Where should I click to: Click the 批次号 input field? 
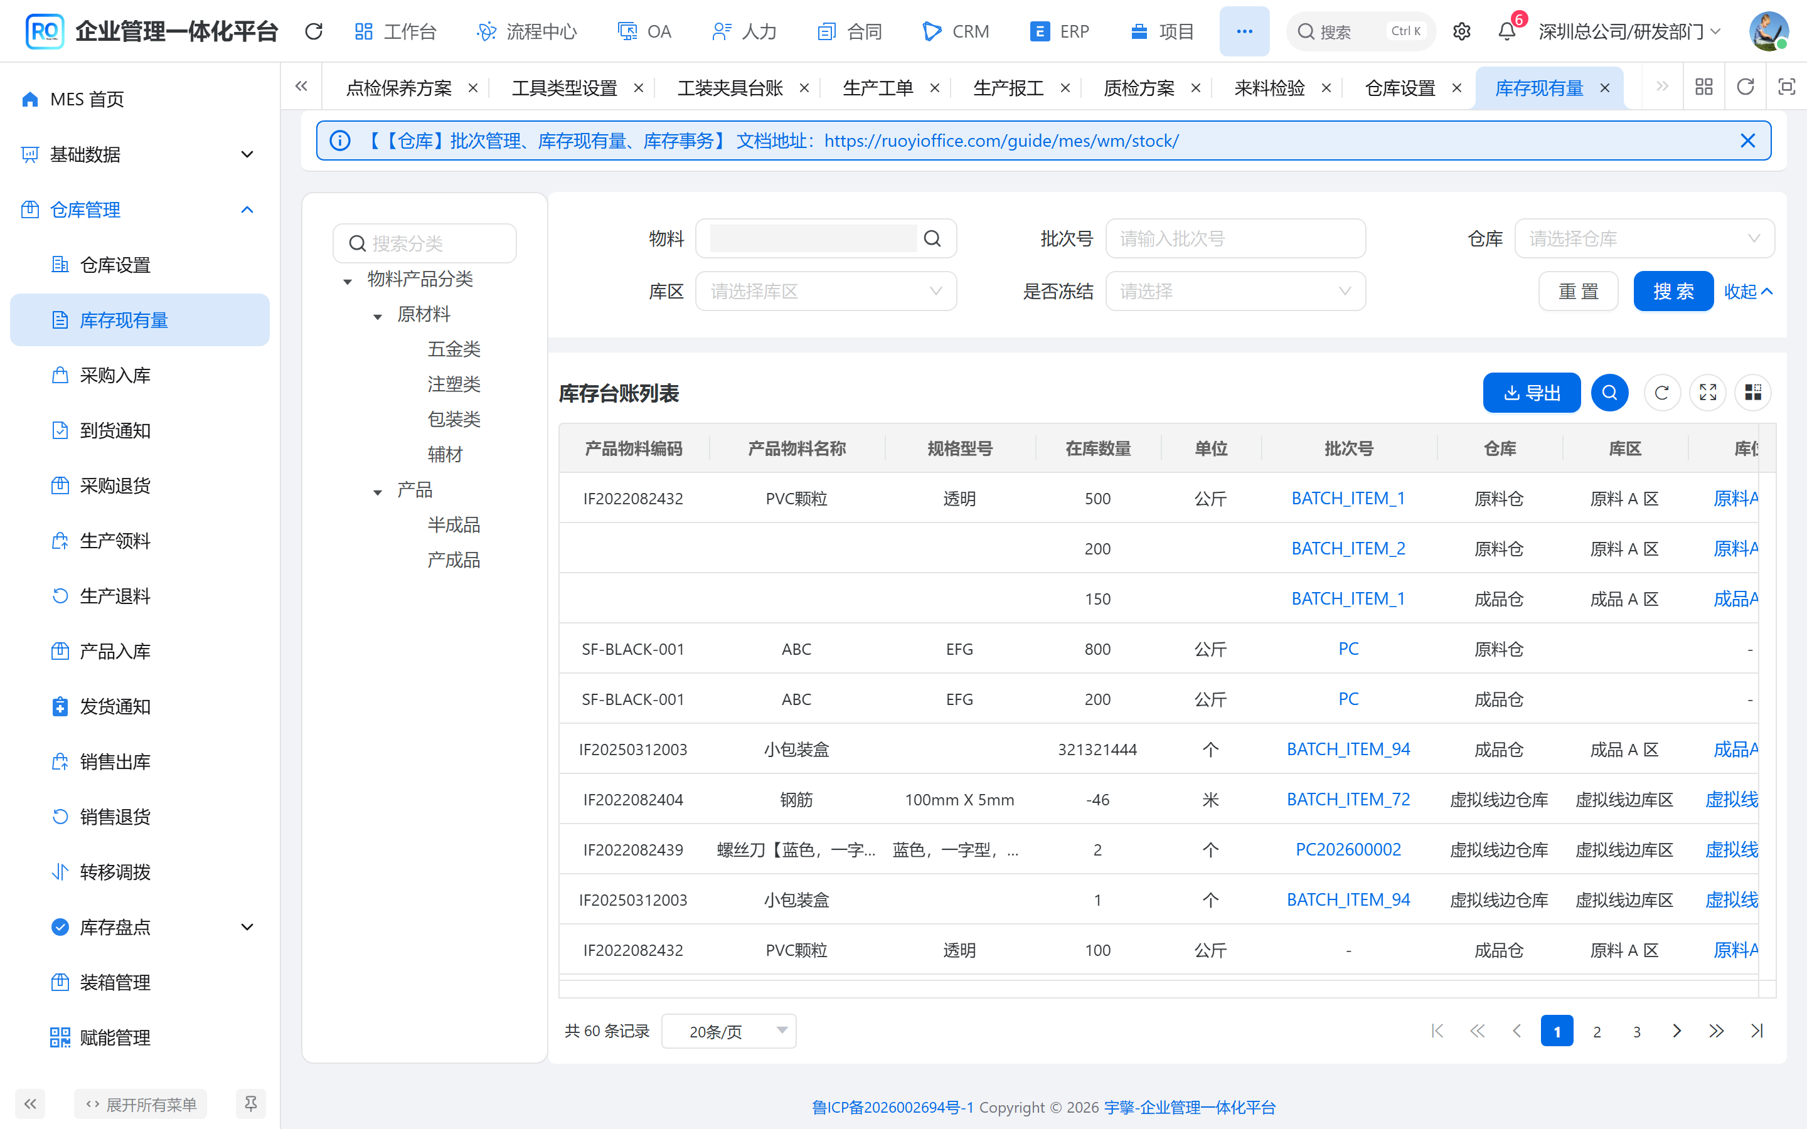coord(1235,238)
